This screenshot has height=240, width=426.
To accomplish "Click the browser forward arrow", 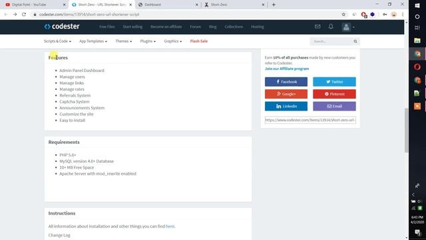I will pos(15,15).
